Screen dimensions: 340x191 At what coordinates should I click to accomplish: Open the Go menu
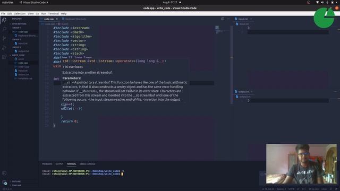point(38,13)
